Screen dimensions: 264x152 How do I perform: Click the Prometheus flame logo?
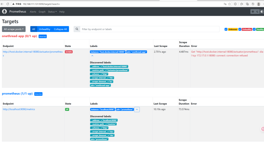(4, 12)
